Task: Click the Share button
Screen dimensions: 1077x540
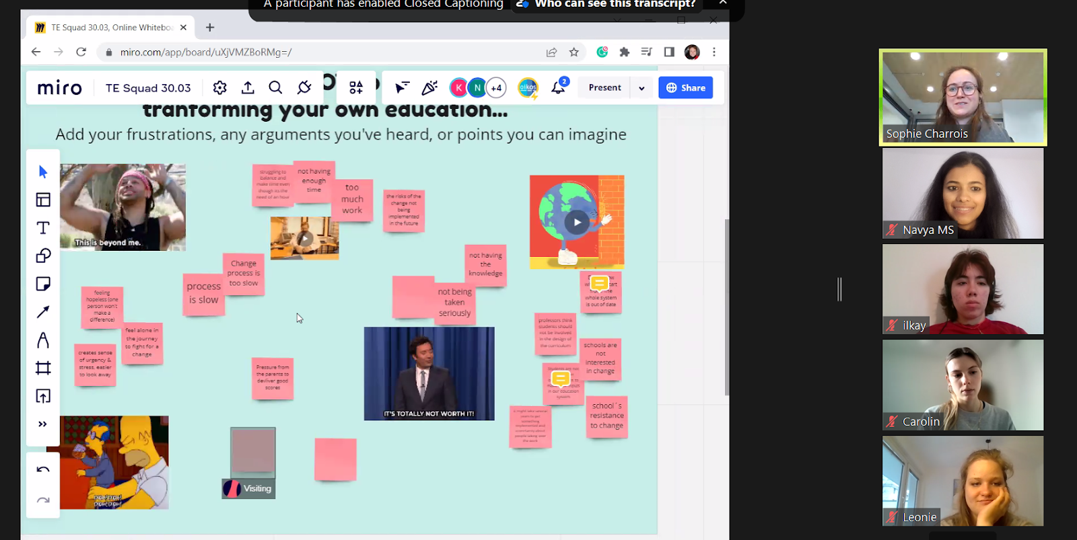Action: pyautogui.click(x=686, y=87)
